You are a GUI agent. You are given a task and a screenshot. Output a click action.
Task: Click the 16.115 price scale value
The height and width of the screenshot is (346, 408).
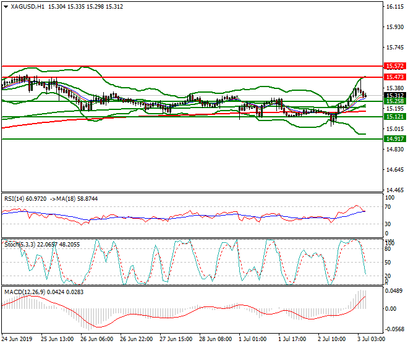coord(395,7)
